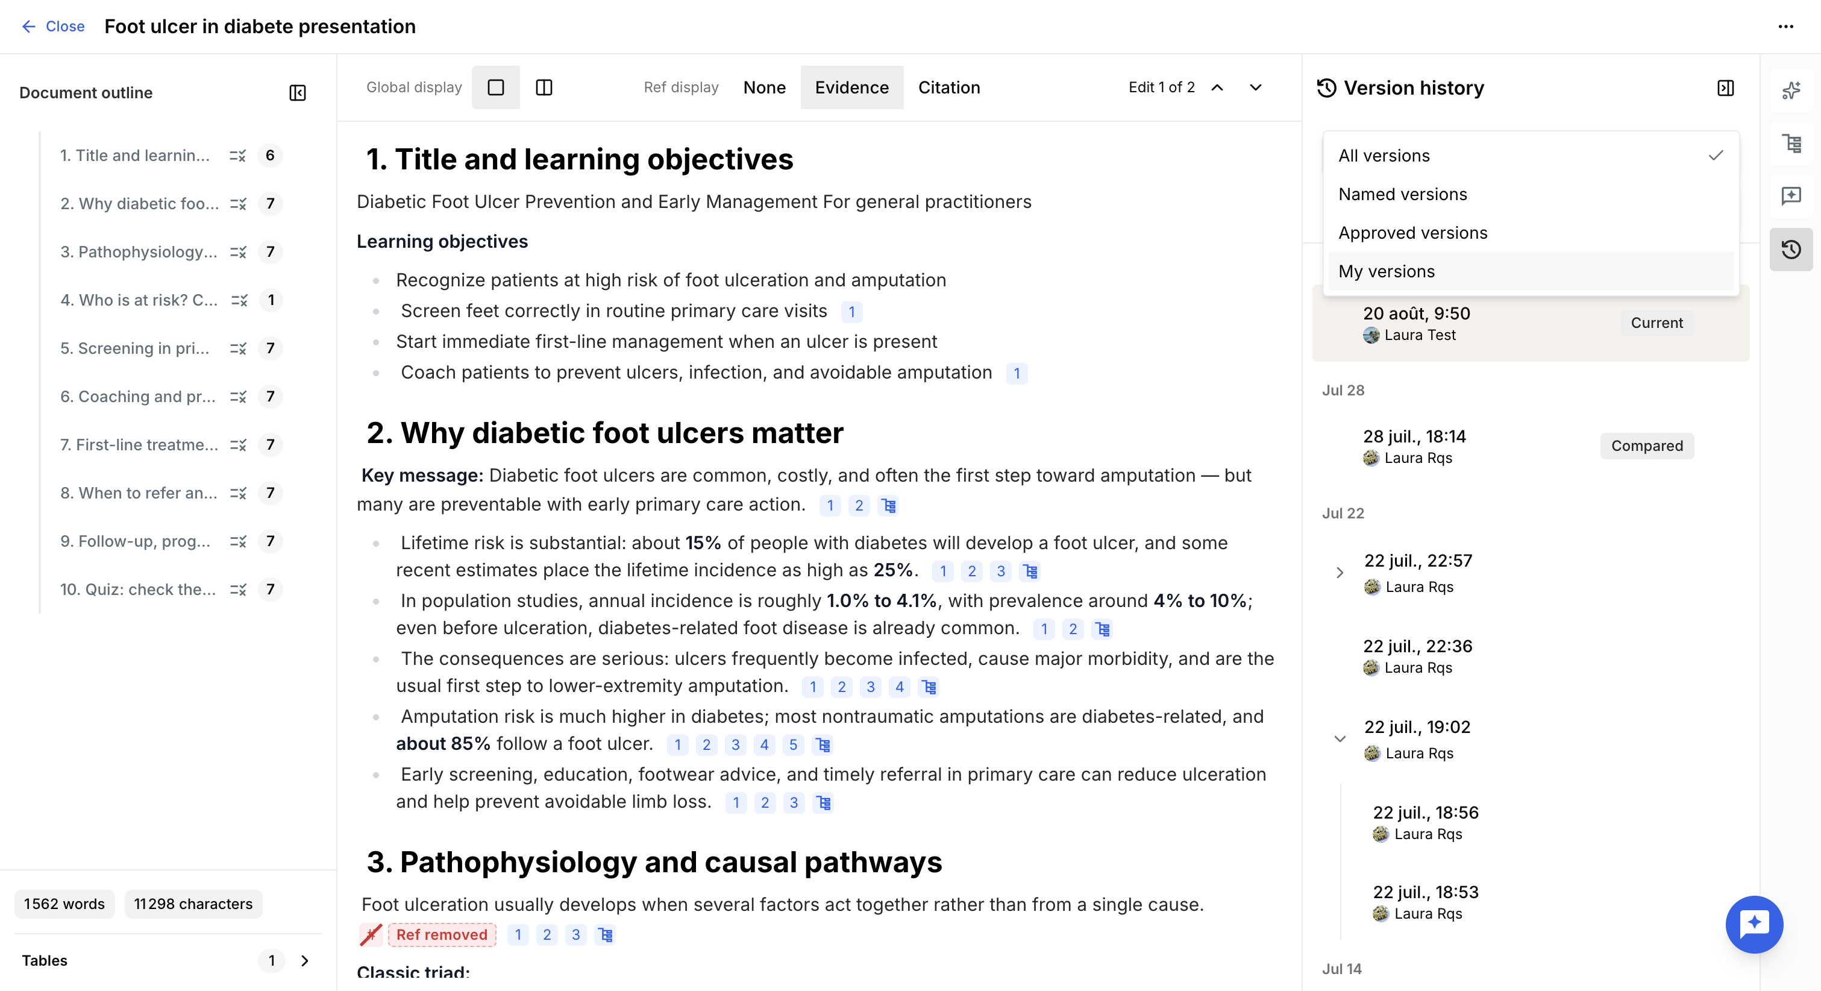Expand the Tables section
Image resolution: width=1821 pixels, height=991 pixels.
click(305, 960)
